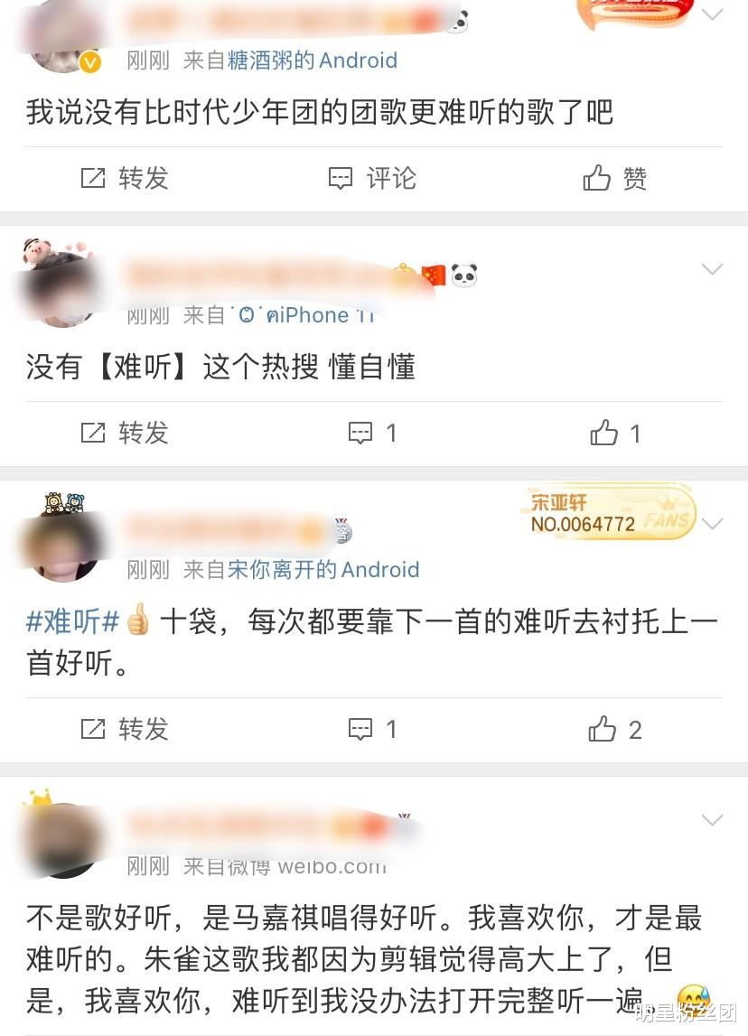This screenshot has width=748, height=1036.
Task: Open the #难听# hashtag topic
Action: pos(72,621)
